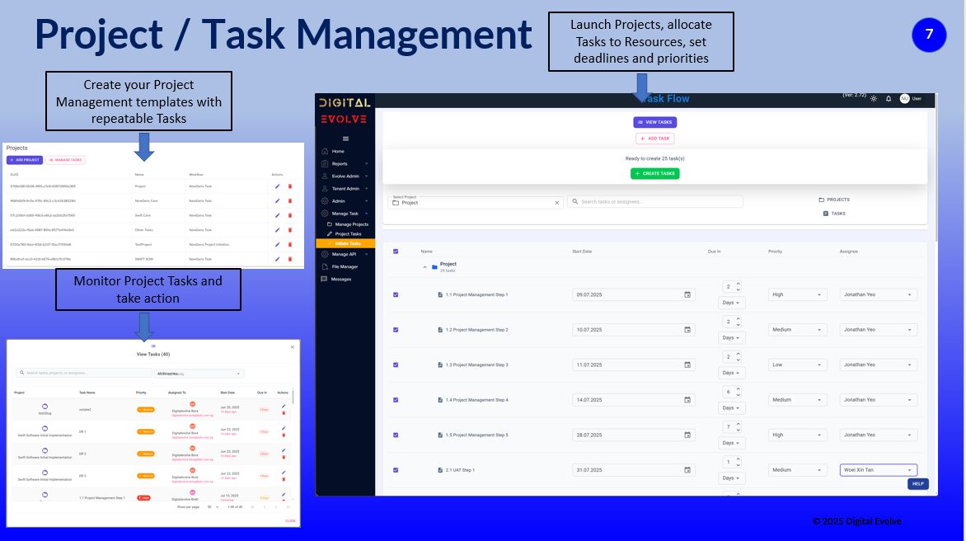Open the priority filter dropdown in View Tasks
Screen dimensions: 966x541
pos(199,374)
